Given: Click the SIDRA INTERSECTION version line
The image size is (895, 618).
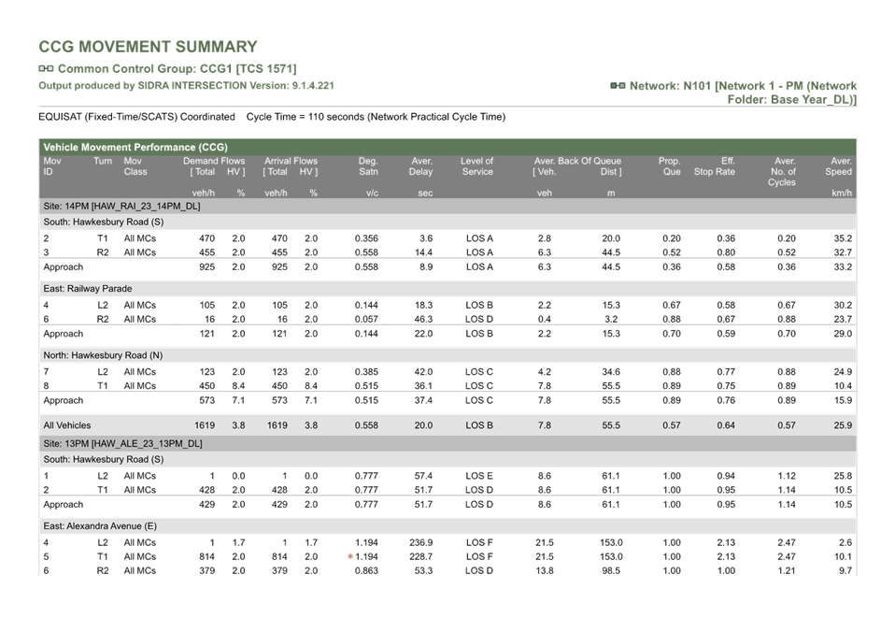Looking at the screenshot, I should coord(186,86).
